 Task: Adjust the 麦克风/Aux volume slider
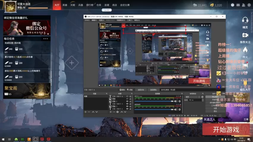[154, 101]
